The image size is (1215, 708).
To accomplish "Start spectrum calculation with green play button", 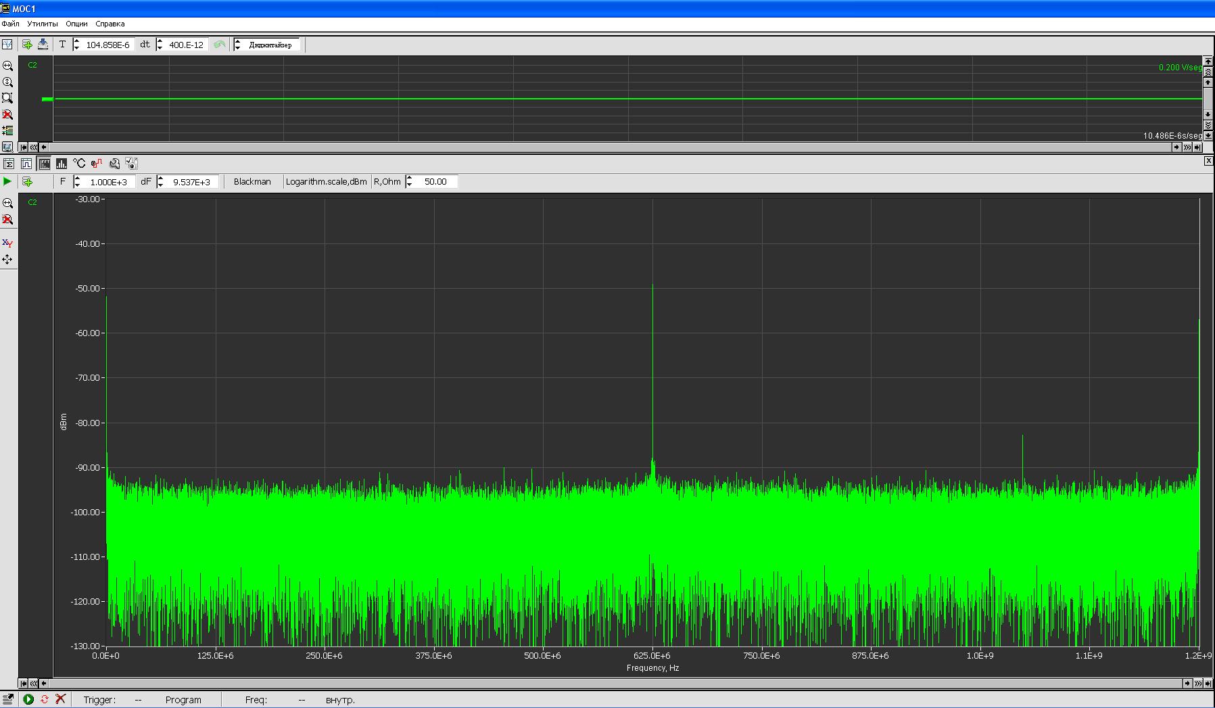I will [x=7, y=182].
